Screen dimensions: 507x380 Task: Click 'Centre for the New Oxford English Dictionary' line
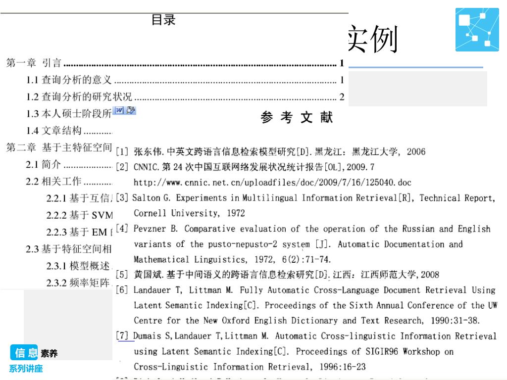coord(307,321)
